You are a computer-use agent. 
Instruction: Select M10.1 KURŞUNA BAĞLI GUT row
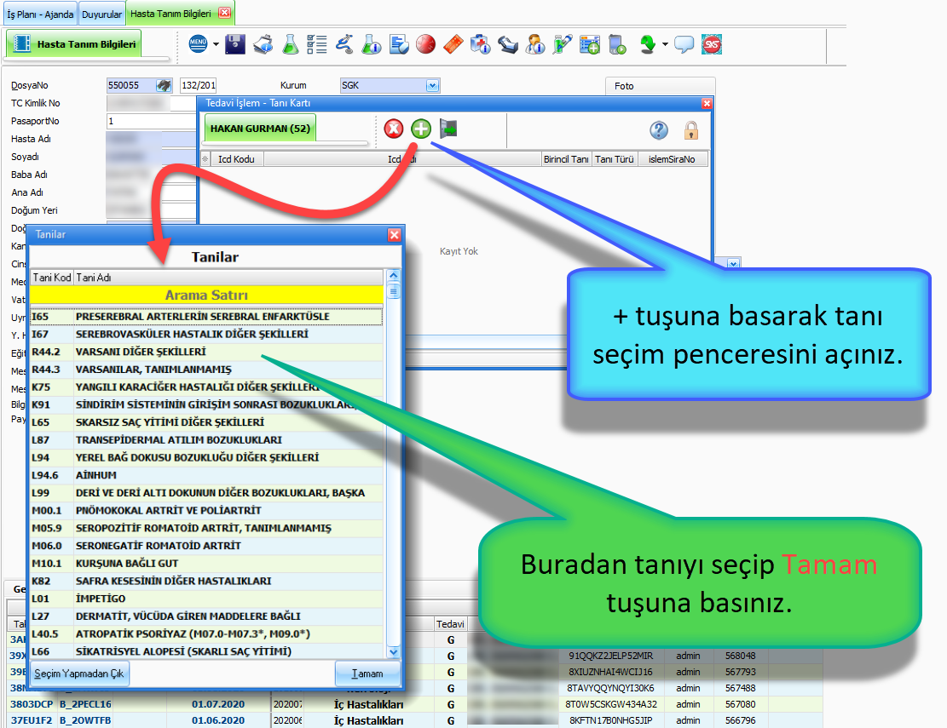(x=206, y=564)
